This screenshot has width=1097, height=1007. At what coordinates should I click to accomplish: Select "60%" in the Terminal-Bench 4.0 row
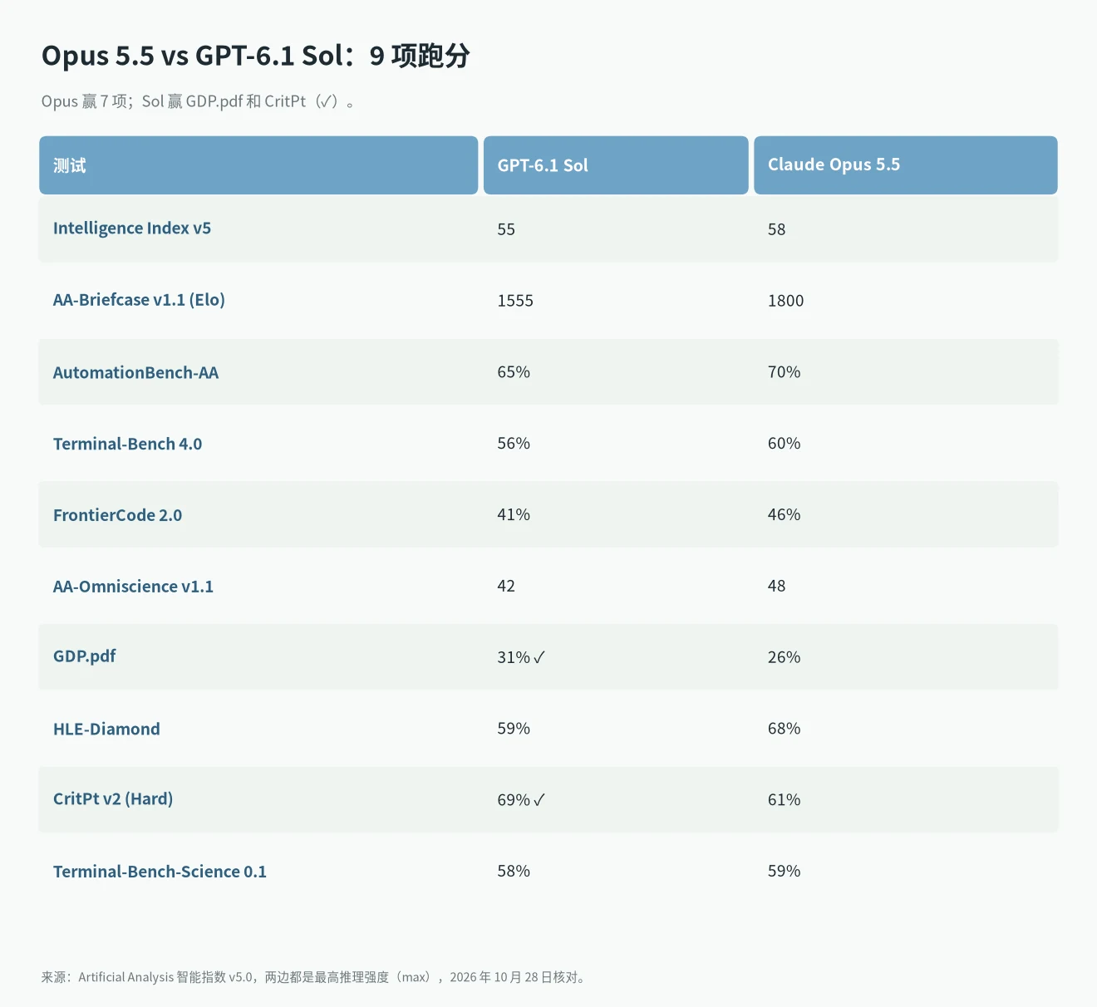(784, 444)
